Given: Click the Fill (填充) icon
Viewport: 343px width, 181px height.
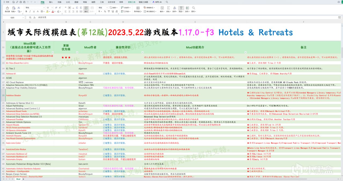Looking at the screenshot, I should pos(162,8).
